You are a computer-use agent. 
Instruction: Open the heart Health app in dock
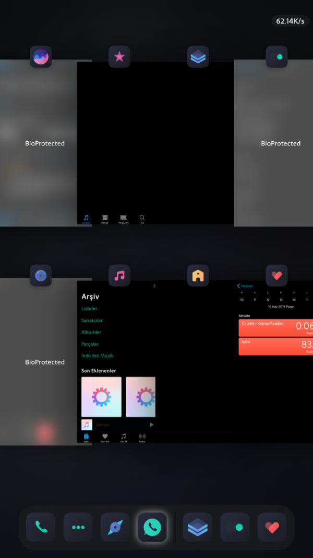point(272,527)
